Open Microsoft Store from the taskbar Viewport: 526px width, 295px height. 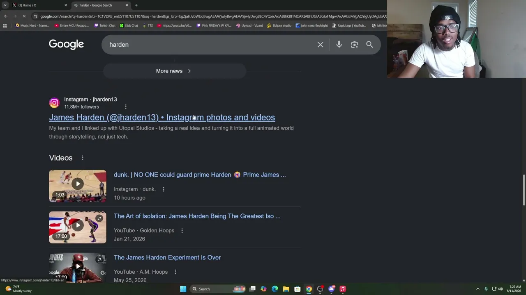[297, 289]
